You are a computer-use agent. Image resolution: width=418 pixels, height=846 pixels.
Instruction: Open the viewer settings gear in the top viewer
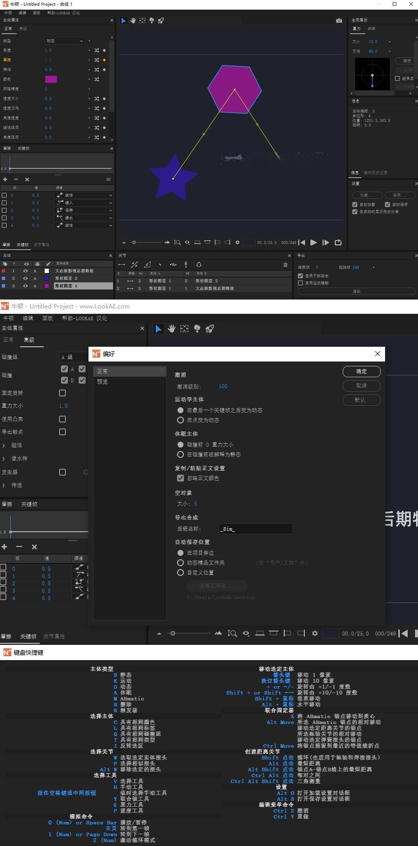tap(238, 242)
